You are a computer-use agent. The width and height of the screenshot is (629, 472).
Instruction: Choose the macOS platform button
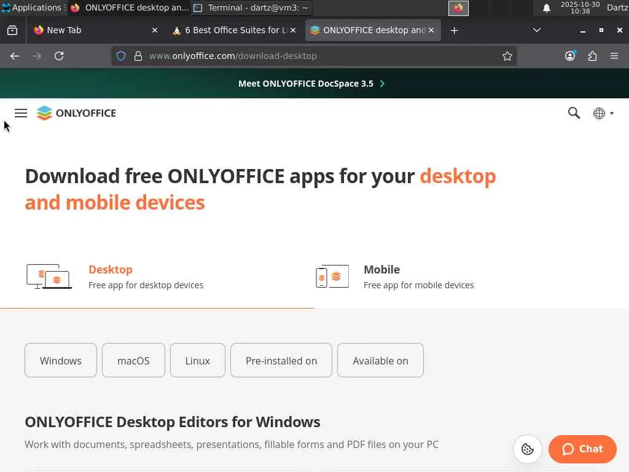tap(133, 360)
